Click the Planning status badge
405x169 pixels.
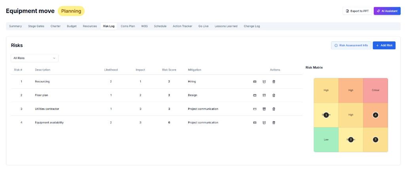(x=71, y=11)
